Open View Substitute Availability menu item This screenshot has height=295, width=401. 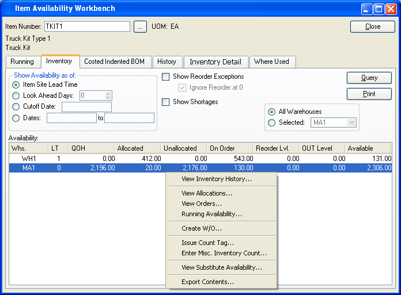click(222, 267)
